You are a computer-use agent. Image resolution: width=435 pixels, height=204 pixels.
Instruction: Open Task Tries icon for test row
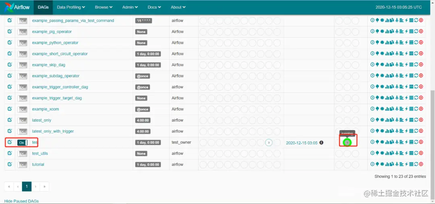point(392,142)
